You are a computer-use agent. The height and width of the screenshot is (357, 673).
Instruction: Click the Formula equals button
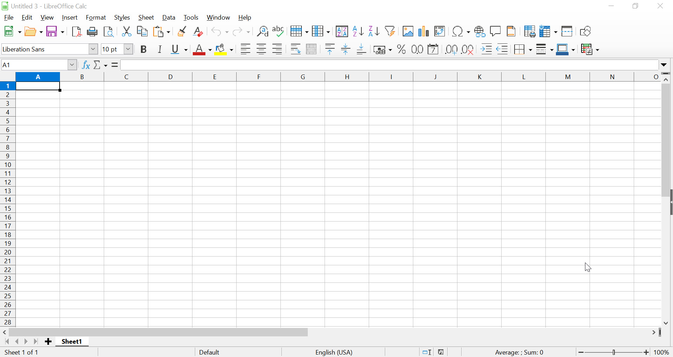(x=115, y=65)
